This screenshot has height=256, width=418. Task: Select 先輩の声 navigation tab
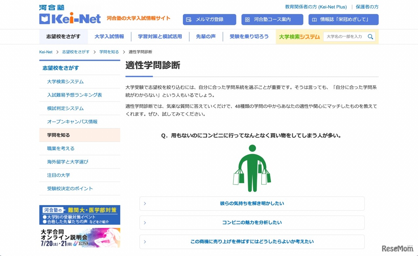pos(206,37)
